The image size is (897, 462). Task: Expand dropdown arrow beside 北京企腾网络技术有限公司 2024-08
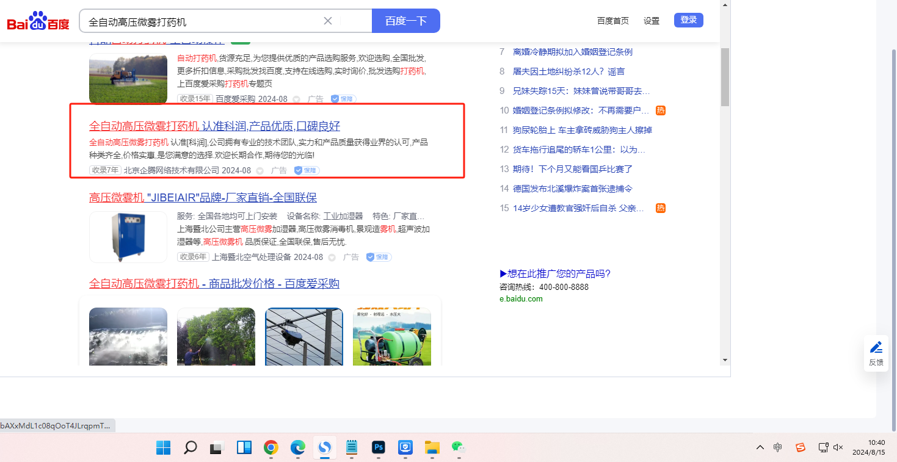pos(260,171)
